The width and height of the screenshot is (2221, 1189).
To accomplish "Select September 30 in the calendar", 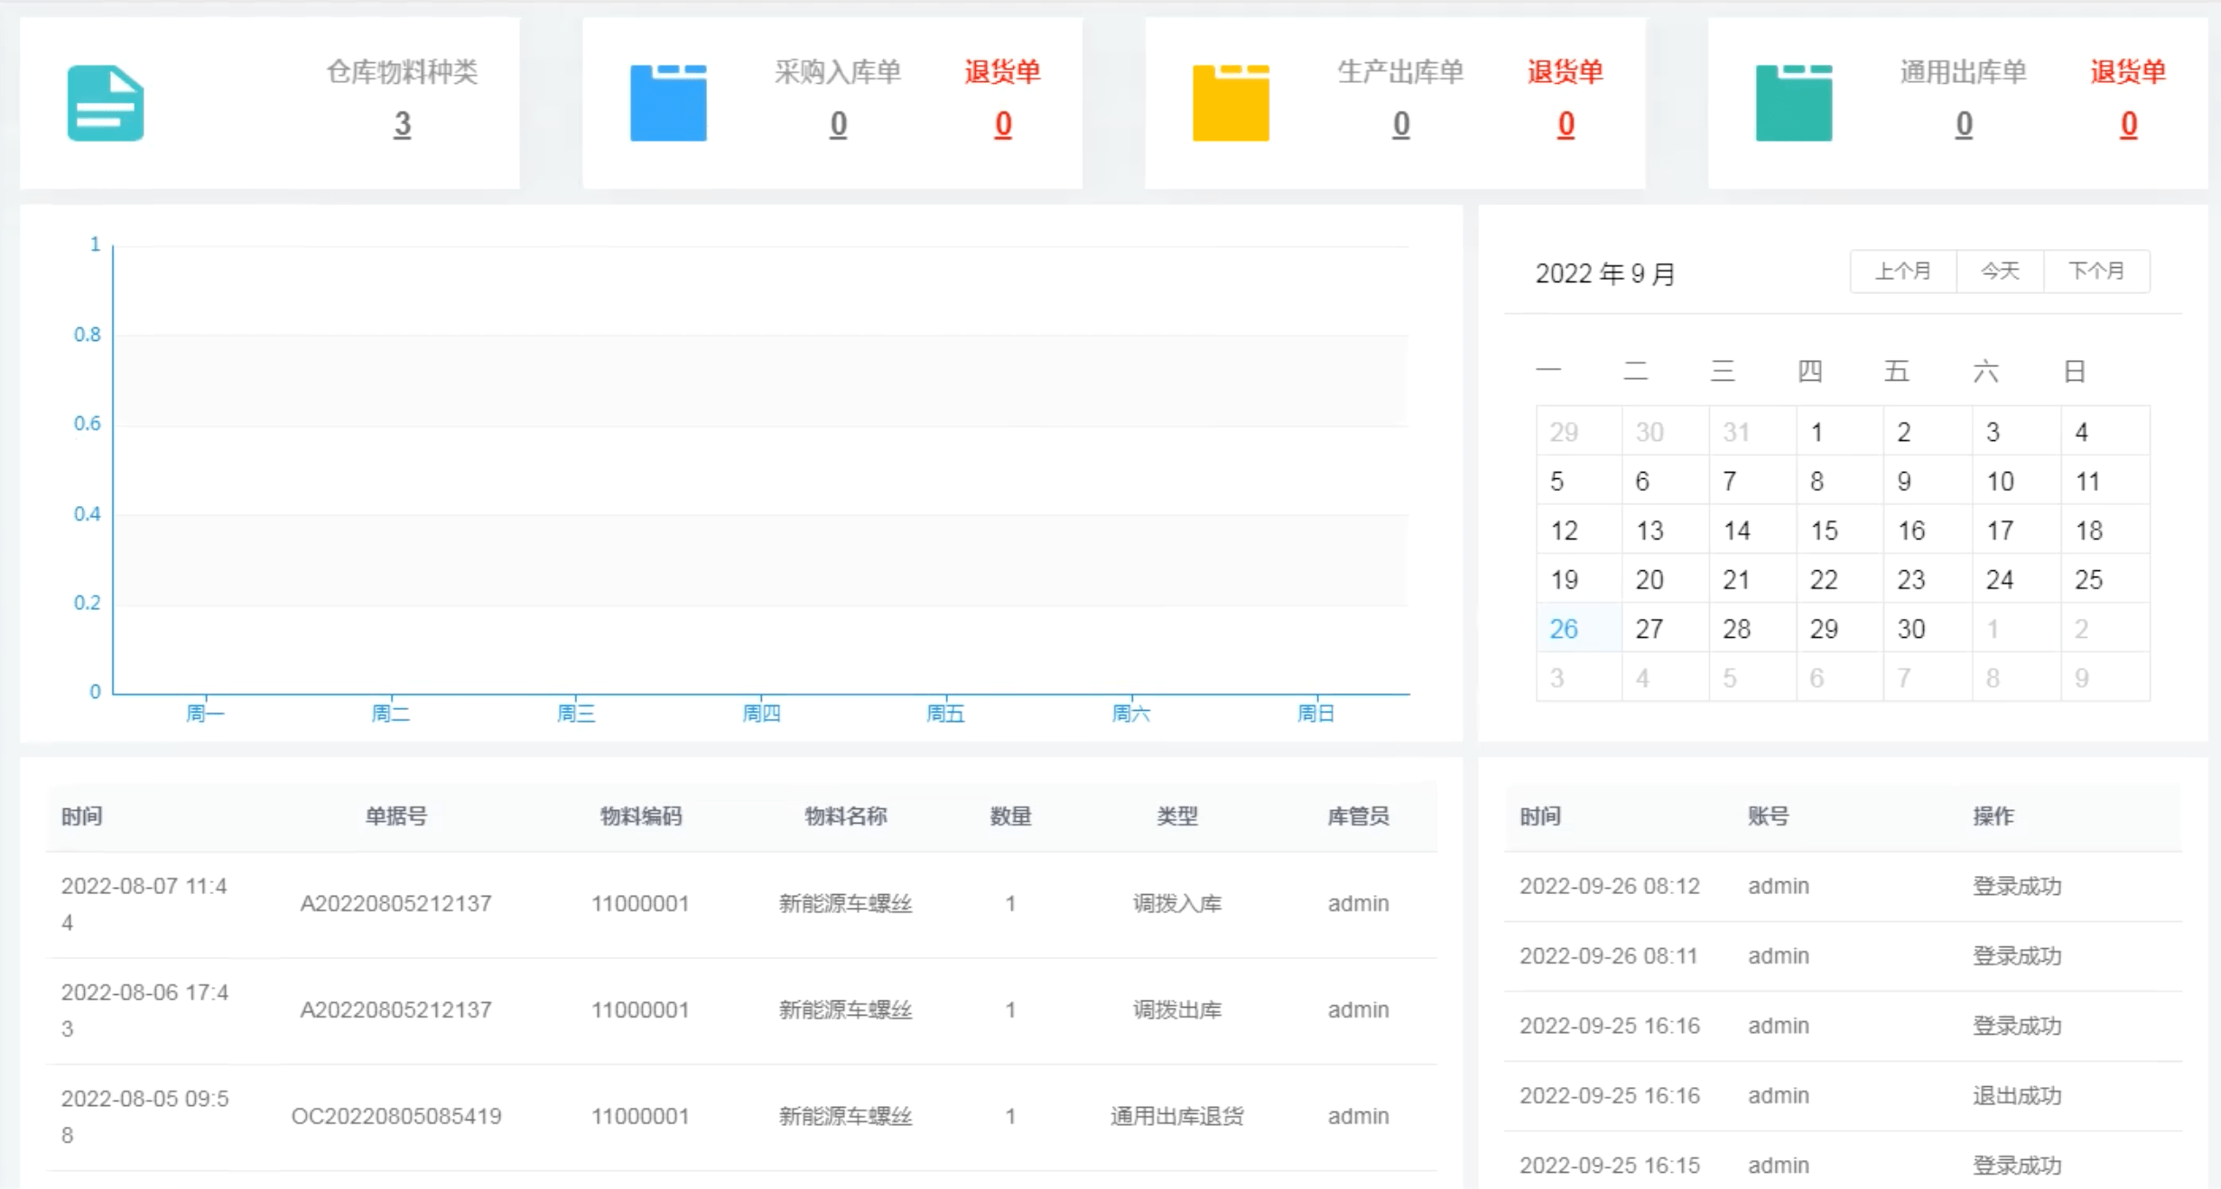I will [1927, 629].
